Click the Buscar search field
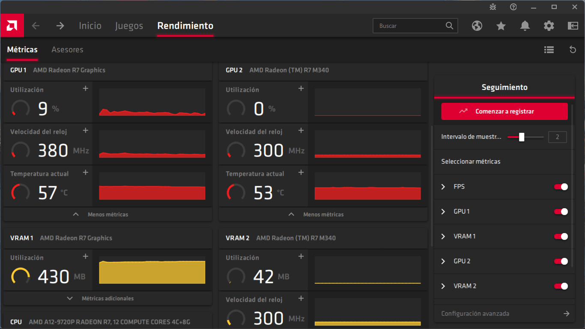The height and width of the screenshot is (329, 585). 415,26
